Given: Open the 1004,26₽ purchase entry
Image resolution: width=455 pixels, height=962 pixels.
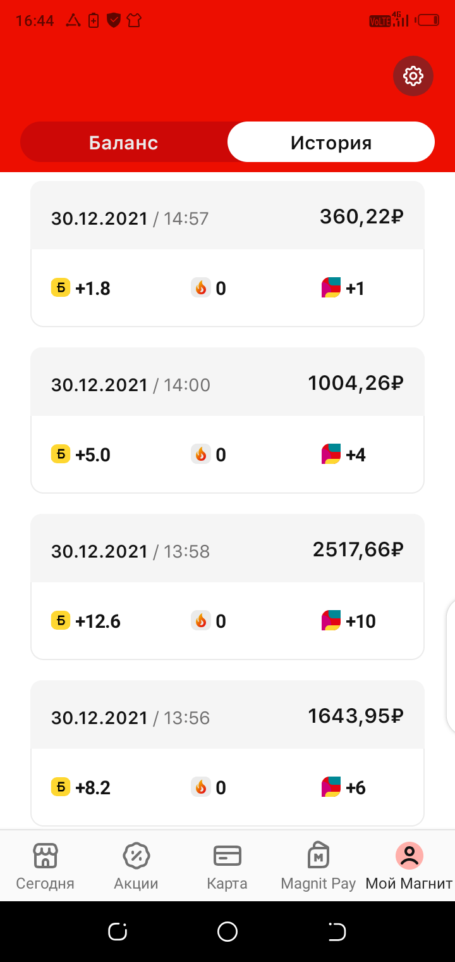Looking at the screenshot, I should tap(227, 420).
